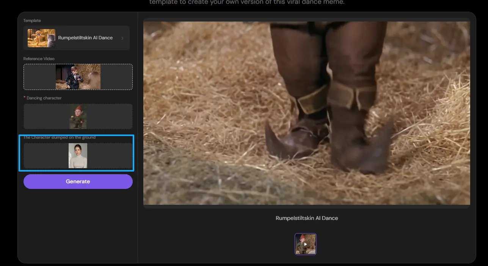Click the Template label
Viewport: 488px width, 266px height.
tap(32, 20)
